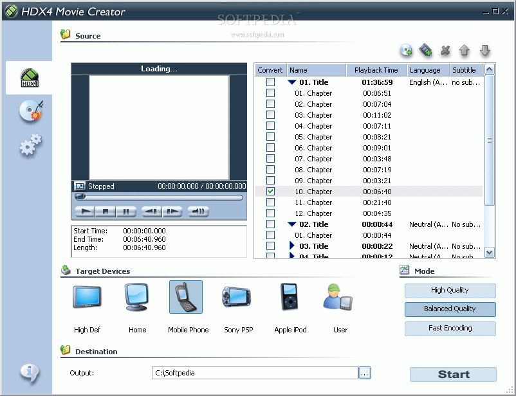
Task: Open the gears settings sidebar icon
Action: tap(31, 144)
